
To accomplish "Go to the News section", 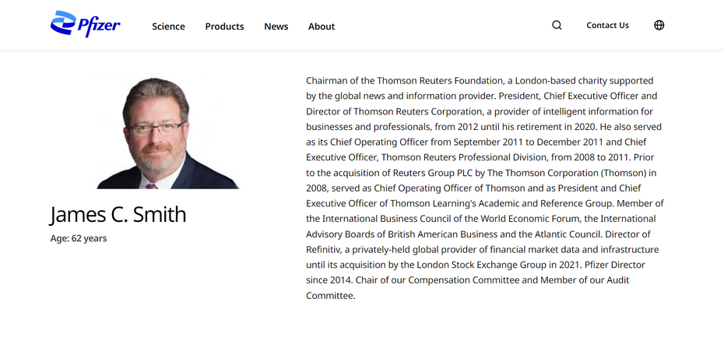I will 276,26.
